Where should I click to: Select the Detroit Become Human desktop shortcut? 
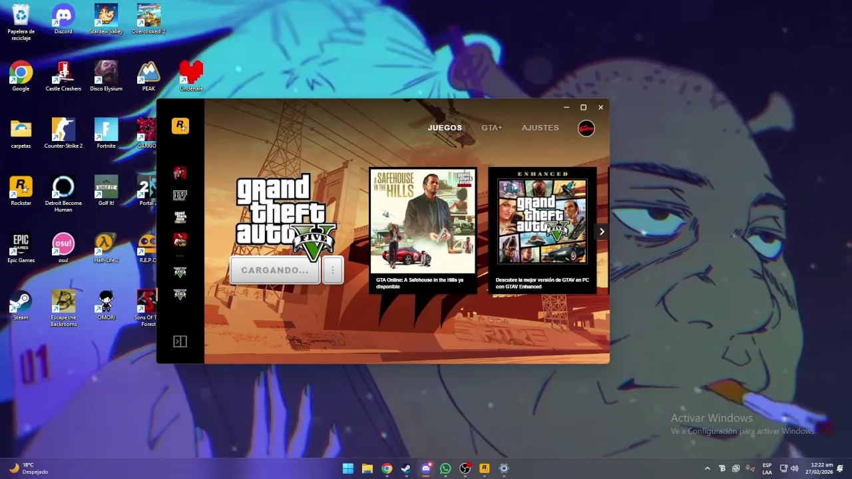coord(63,194)
